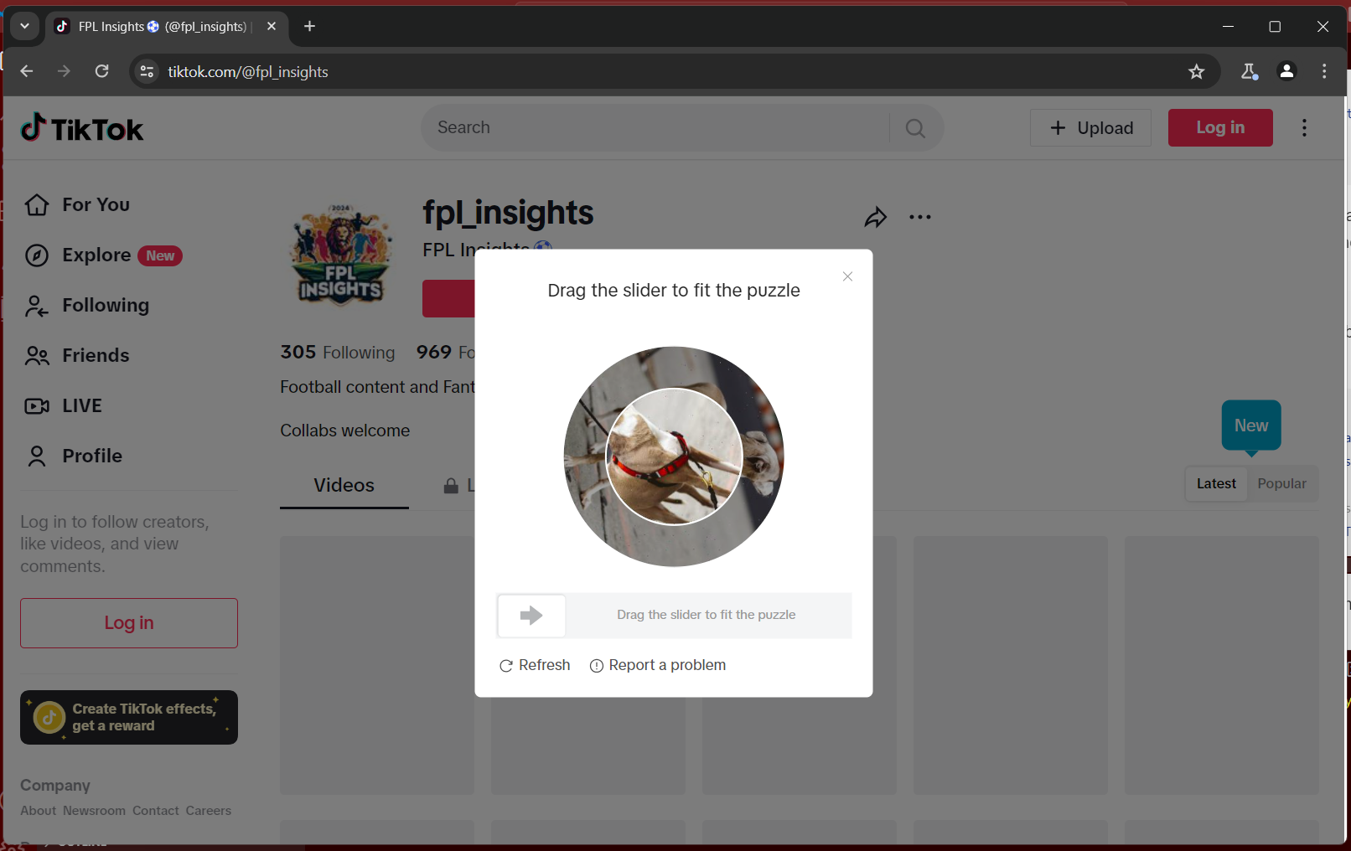Open the kebab menu next to profile share
The width and height of the screenshot is (1351, 851).
920,217
